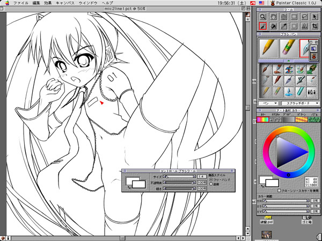Toggle クローンソースカラーを使用 checkbox
The width and height of the screenshot is (322, 241).
pos(278,190)
